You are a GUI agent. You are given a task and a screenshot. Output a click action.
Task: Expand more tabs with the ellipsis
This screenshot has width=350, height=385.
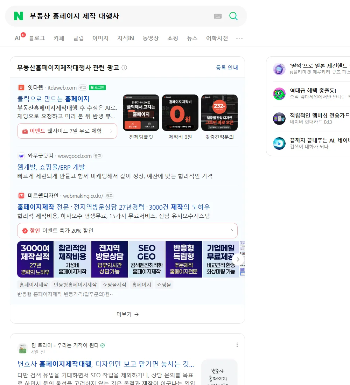239,38
